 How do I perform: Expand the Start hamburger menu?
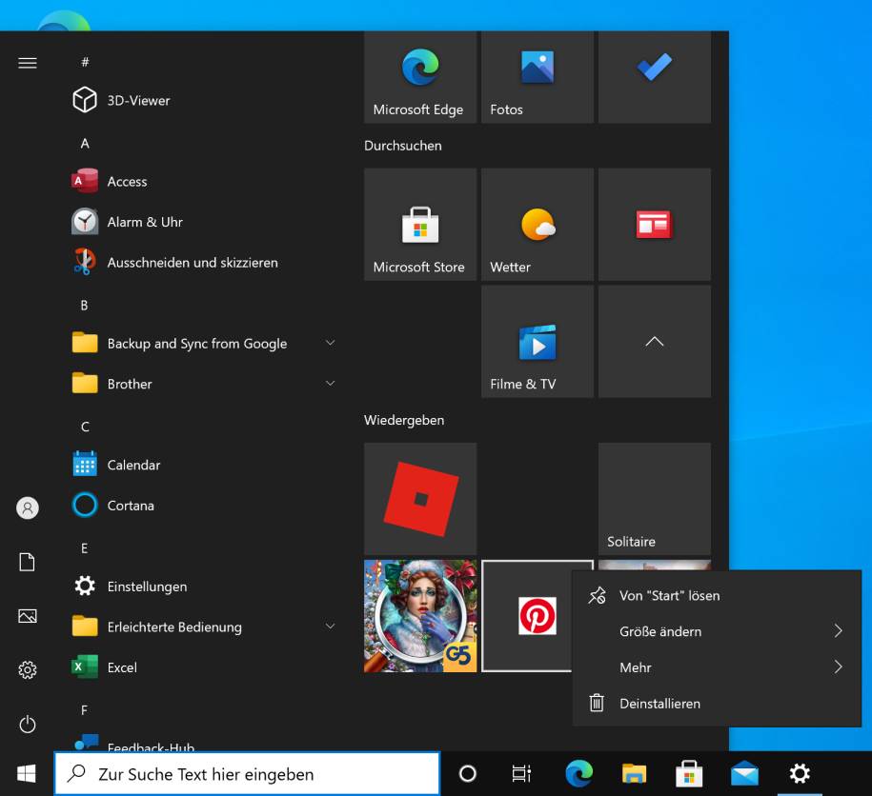point(28,63)
